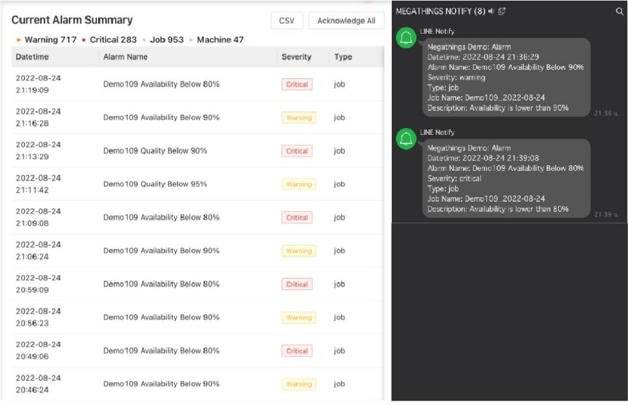Click the Critical badge in the 21:13:29 row
This screenshot has width=628, height=405.
pyautogui.click(x=297, y=151)
